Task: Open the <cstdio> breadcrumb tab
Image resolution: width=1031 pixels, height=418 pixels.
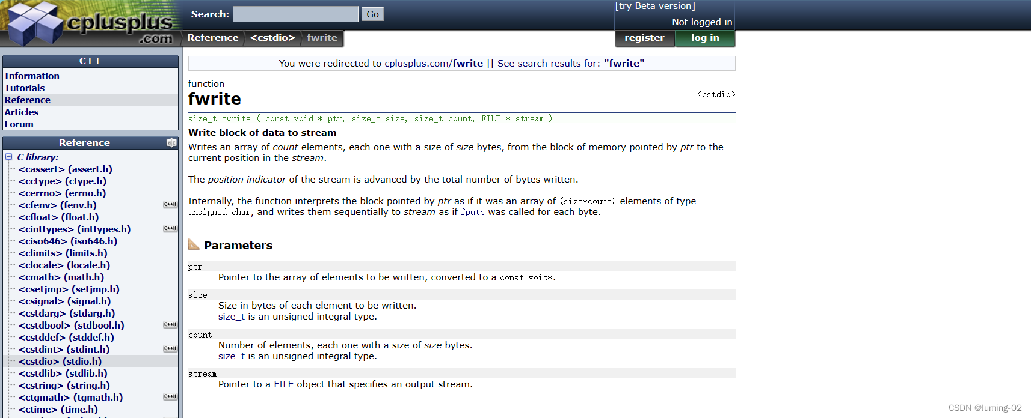Action: (x=272, y=38)
